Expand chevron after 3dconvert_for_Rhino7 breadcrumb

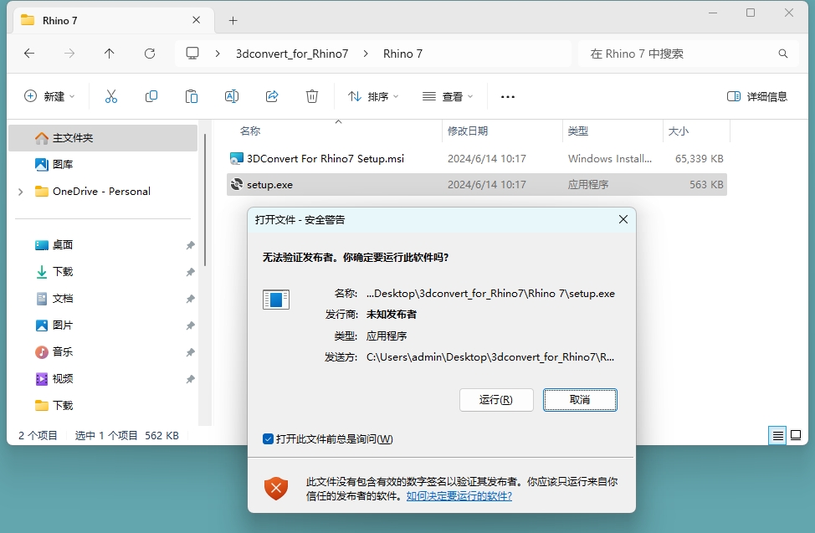[x=366, y=54]
